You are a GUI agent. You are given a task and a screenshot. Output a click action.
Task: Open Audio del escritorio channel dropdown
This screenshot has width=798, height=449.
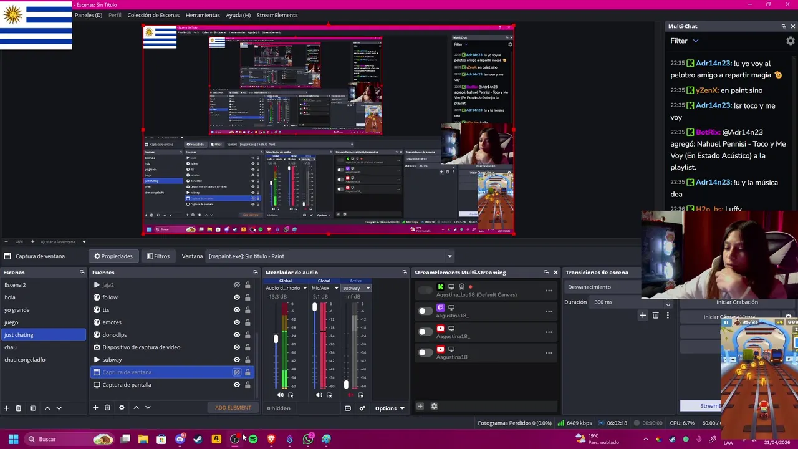(286, 288)
